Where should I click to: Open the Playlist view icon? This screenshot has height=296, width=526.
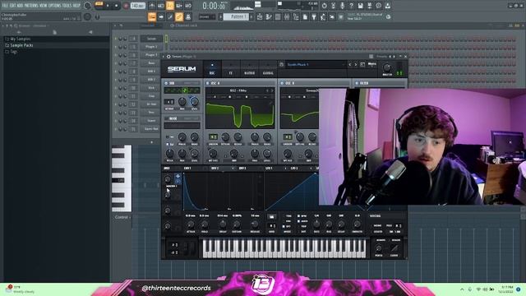[260, 16]
